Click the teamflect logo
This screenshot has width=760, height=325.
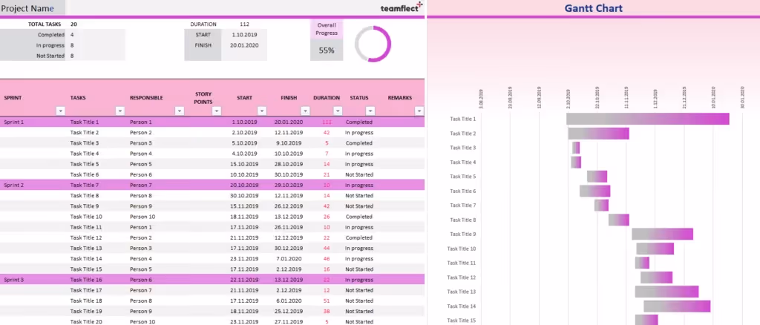pyautogui.click(x=402, y=7)
